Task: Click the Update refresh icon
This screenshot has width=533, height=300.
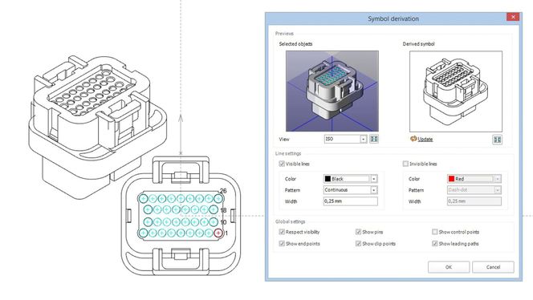Action: coord(413,139)
